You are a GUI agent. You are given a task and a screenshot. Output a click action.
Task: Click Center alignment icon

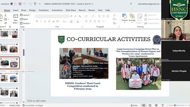click(x=91, y=21)
